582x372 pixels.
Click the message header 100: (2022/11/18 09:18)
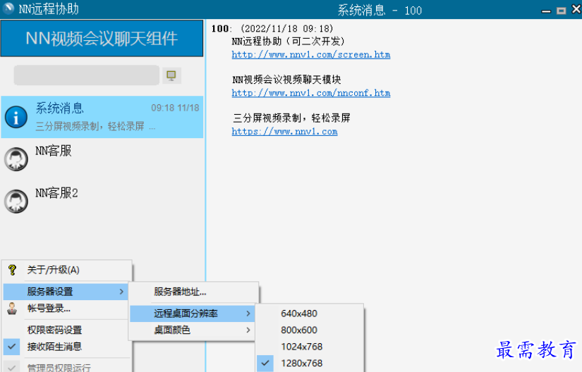(272, 28)
